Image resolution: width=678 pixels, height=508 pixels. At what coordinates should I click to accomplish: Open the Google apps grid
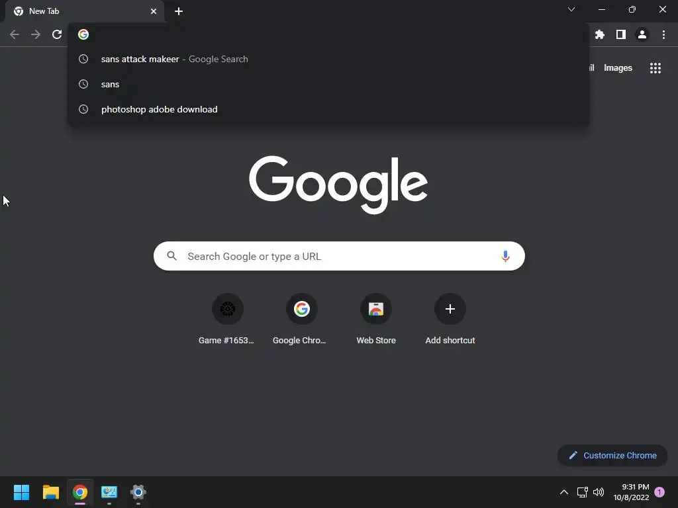(x=655, y=68)
